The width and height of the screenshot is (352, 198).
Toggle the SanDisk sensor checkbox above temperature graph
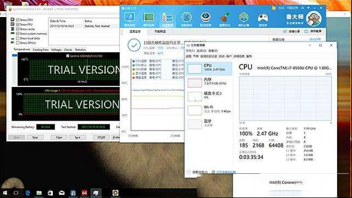point(68,56)
